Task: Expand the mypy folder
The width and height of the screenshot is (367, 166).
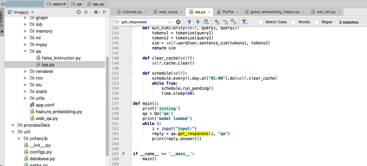Action: (x=26, y=44)
